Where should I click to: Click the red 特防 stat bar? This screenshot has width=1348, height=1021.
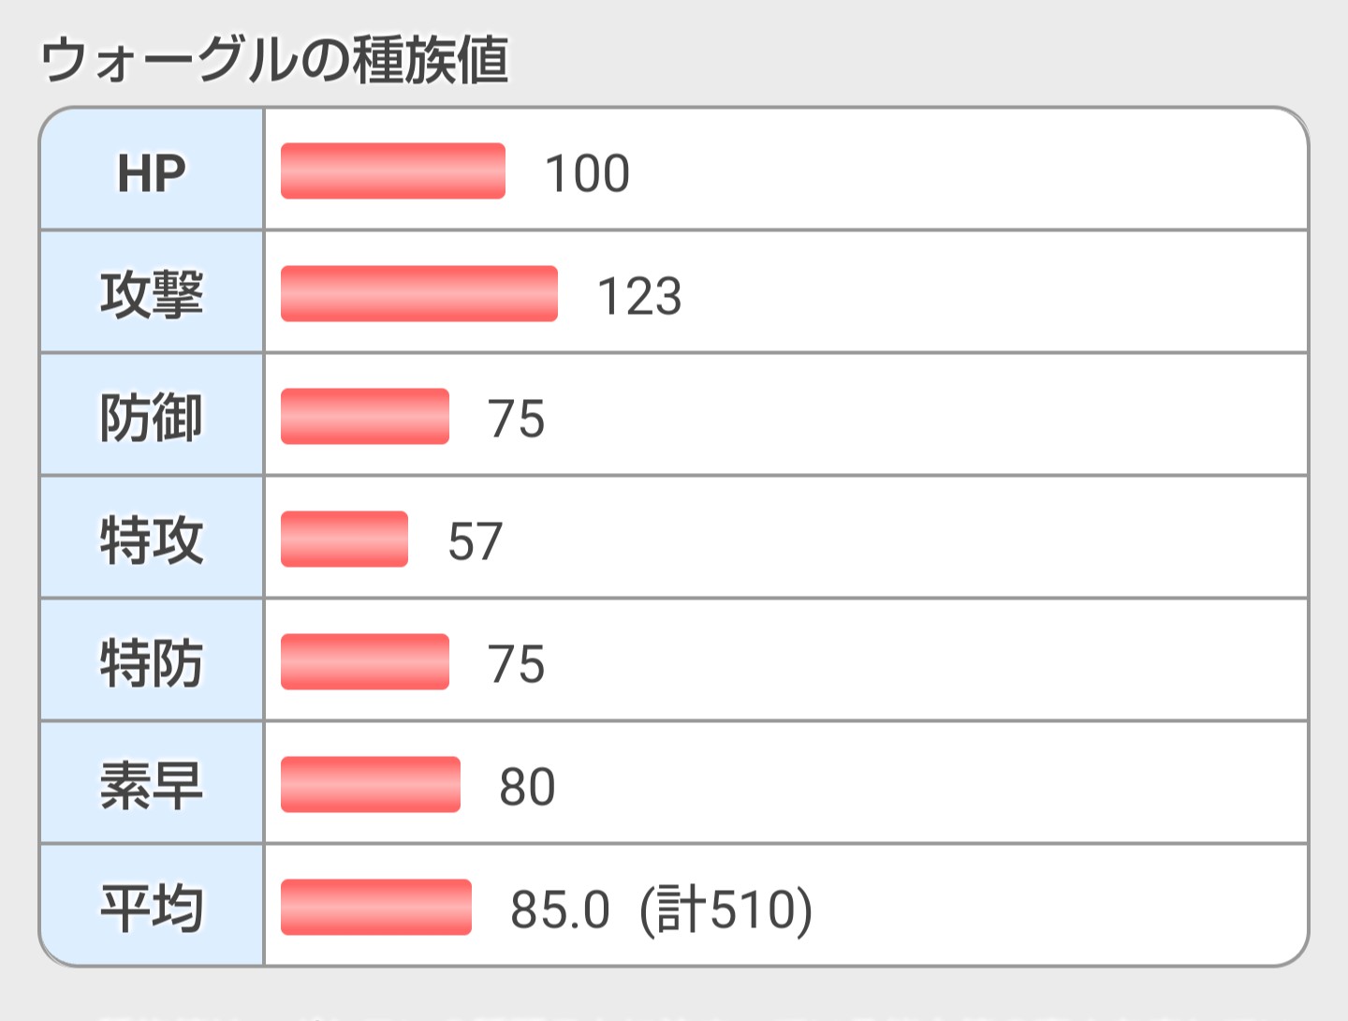point(365,662)
